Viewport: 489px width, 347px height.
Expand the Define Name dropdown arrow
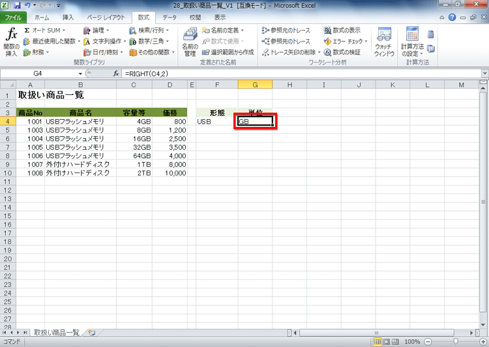pos(243,30)
